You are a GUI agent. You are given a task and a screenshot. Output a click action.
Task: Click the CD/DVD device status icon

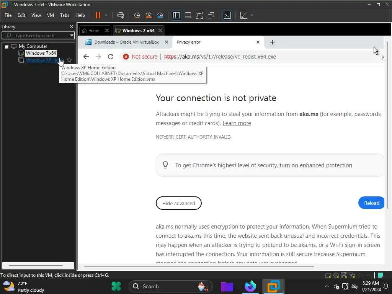pos(336,276)
